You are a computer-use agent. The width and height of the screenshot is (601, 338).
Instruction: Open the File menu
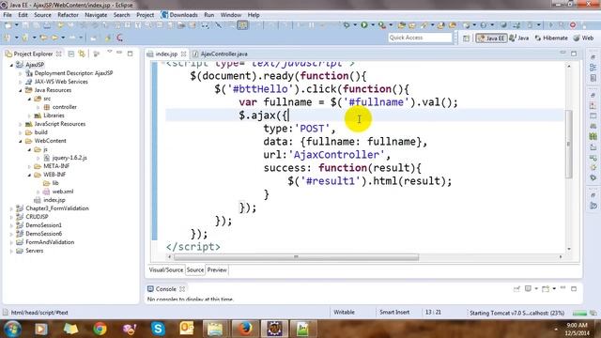point(8,15)
